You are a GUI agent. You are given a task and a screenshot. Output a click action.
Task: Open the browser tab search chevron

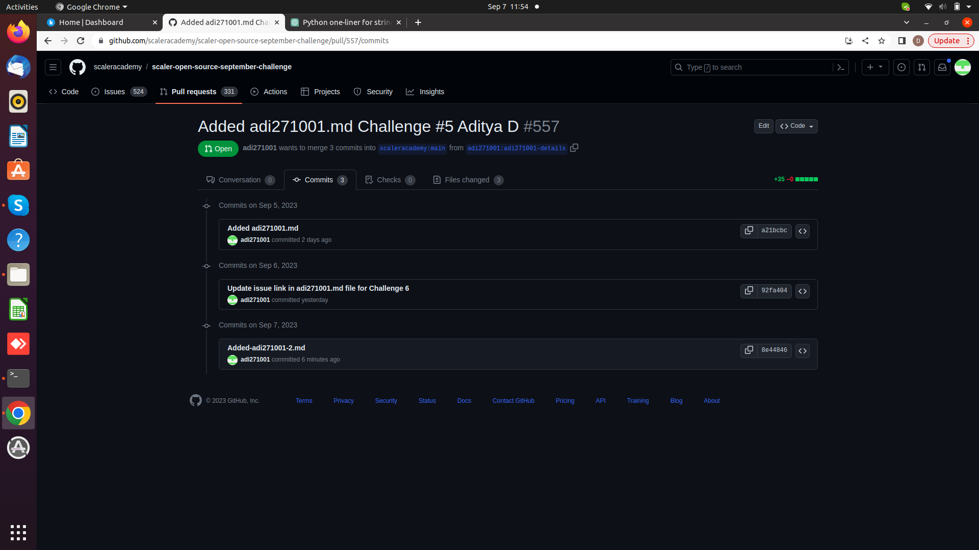coord(907,22)
